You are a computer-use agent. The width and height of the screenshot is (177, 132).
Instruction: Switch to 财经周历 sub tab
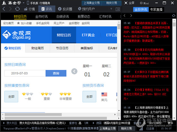click(37, 48)
